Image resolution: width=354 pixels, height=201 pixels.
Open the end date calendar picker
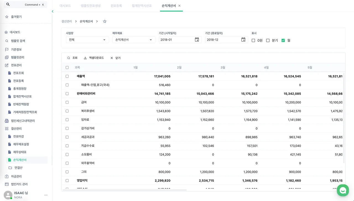[243, 40]
